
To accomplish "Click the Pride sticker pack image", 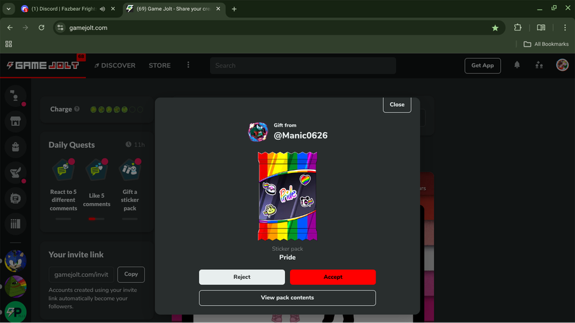I will (x=287, y=197).
